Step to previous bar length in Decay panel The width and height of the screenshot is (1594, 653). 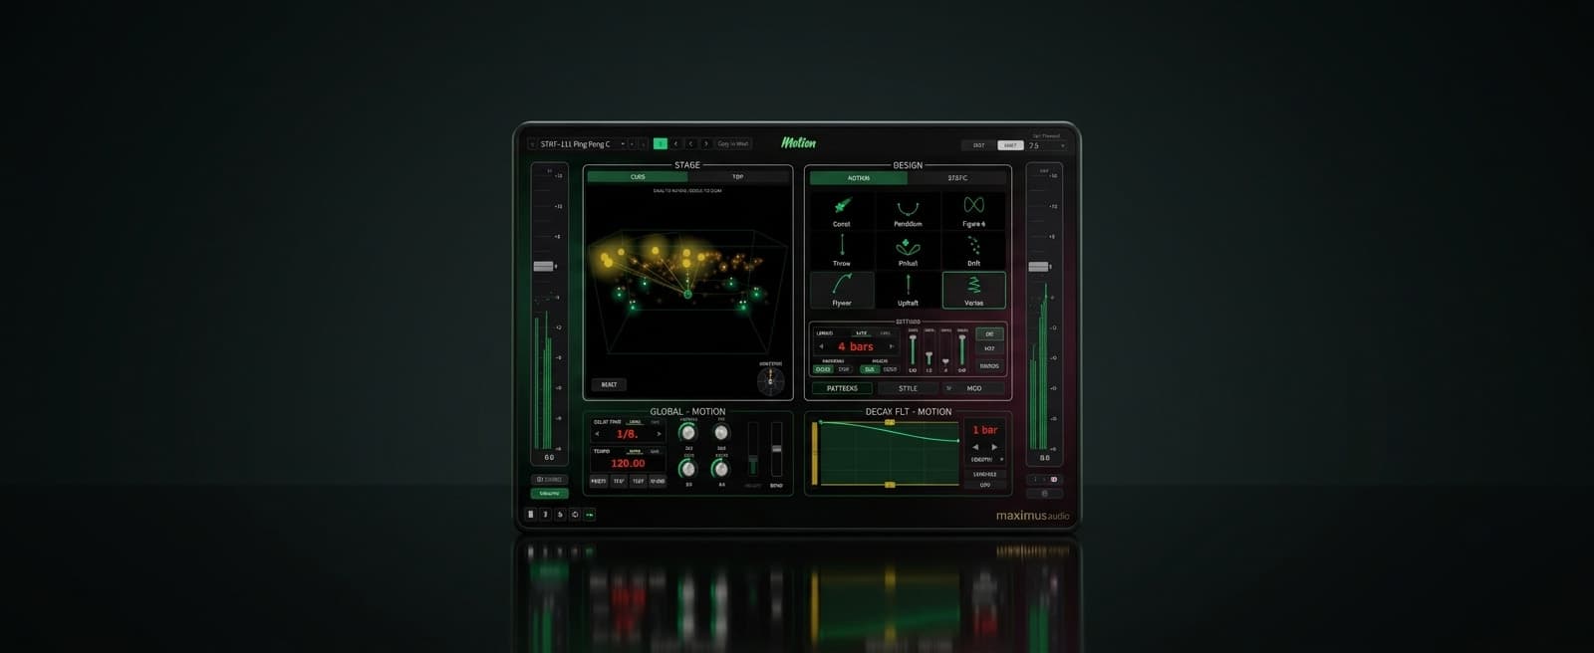(975, 447)
